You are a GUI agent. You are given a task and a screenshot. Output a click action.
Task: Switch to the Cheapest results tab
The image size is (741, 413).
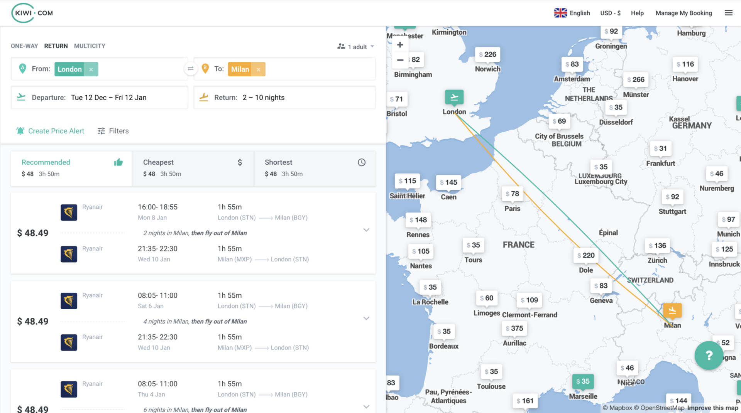193,168
